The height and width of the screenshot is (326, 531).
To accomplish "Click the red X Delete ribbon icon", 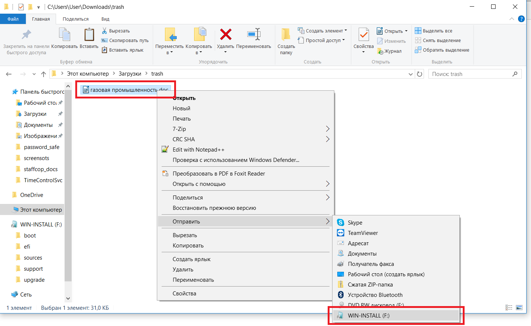I will pos(225,35).
